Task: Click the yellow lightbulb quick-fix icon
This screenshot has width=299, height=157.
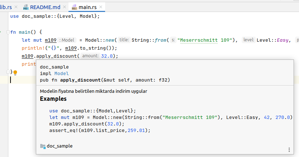Action: [16, 73]
